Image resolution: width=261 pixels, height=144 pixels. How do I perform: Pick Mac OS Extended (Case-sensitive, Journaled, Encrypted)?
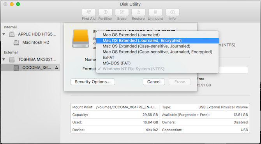[157, 52]
